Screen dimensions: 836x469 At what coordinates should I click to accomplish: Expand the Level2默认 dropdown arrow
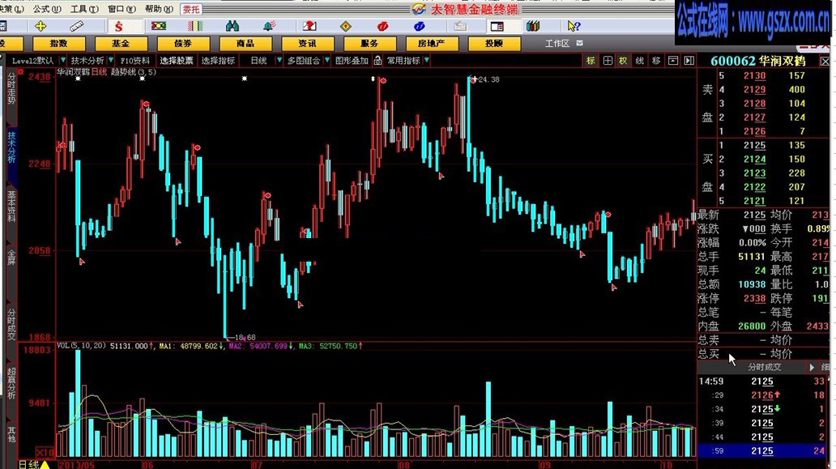63,60
